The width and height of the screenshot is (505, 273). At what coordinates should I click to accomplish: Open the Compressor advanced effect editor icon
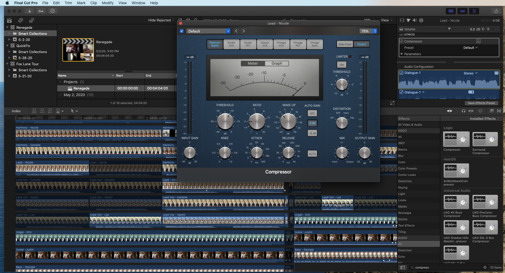478,41
